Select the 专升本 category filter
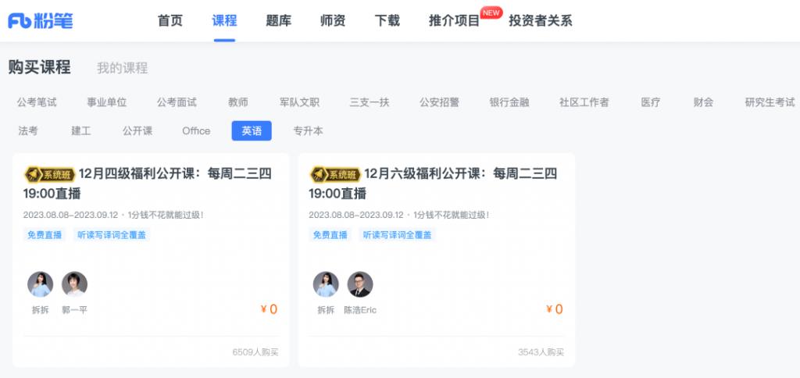This screenshot has height=378, width=800. pos(308,131)
